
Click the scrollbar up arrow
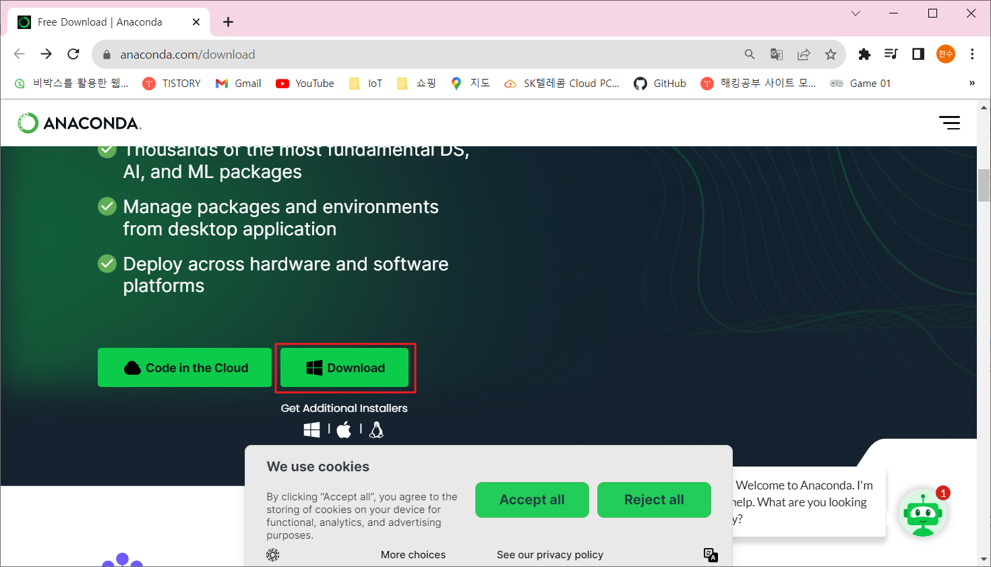(984, 107)
